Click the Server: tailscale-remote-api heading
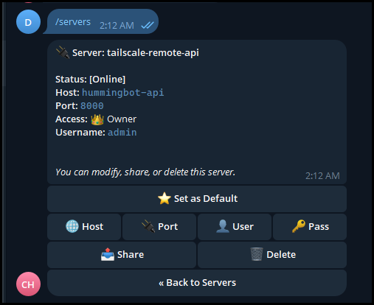Screen dimensions: 374x305 (136, 53)
